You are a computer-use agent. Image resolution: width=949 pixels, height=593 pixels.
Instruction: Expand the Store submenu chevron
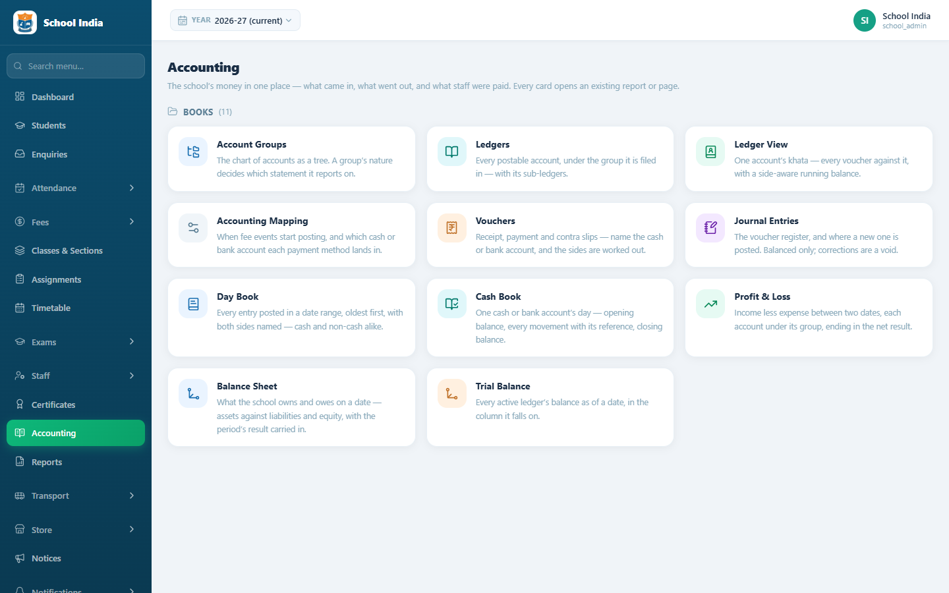tap(132, 529)
